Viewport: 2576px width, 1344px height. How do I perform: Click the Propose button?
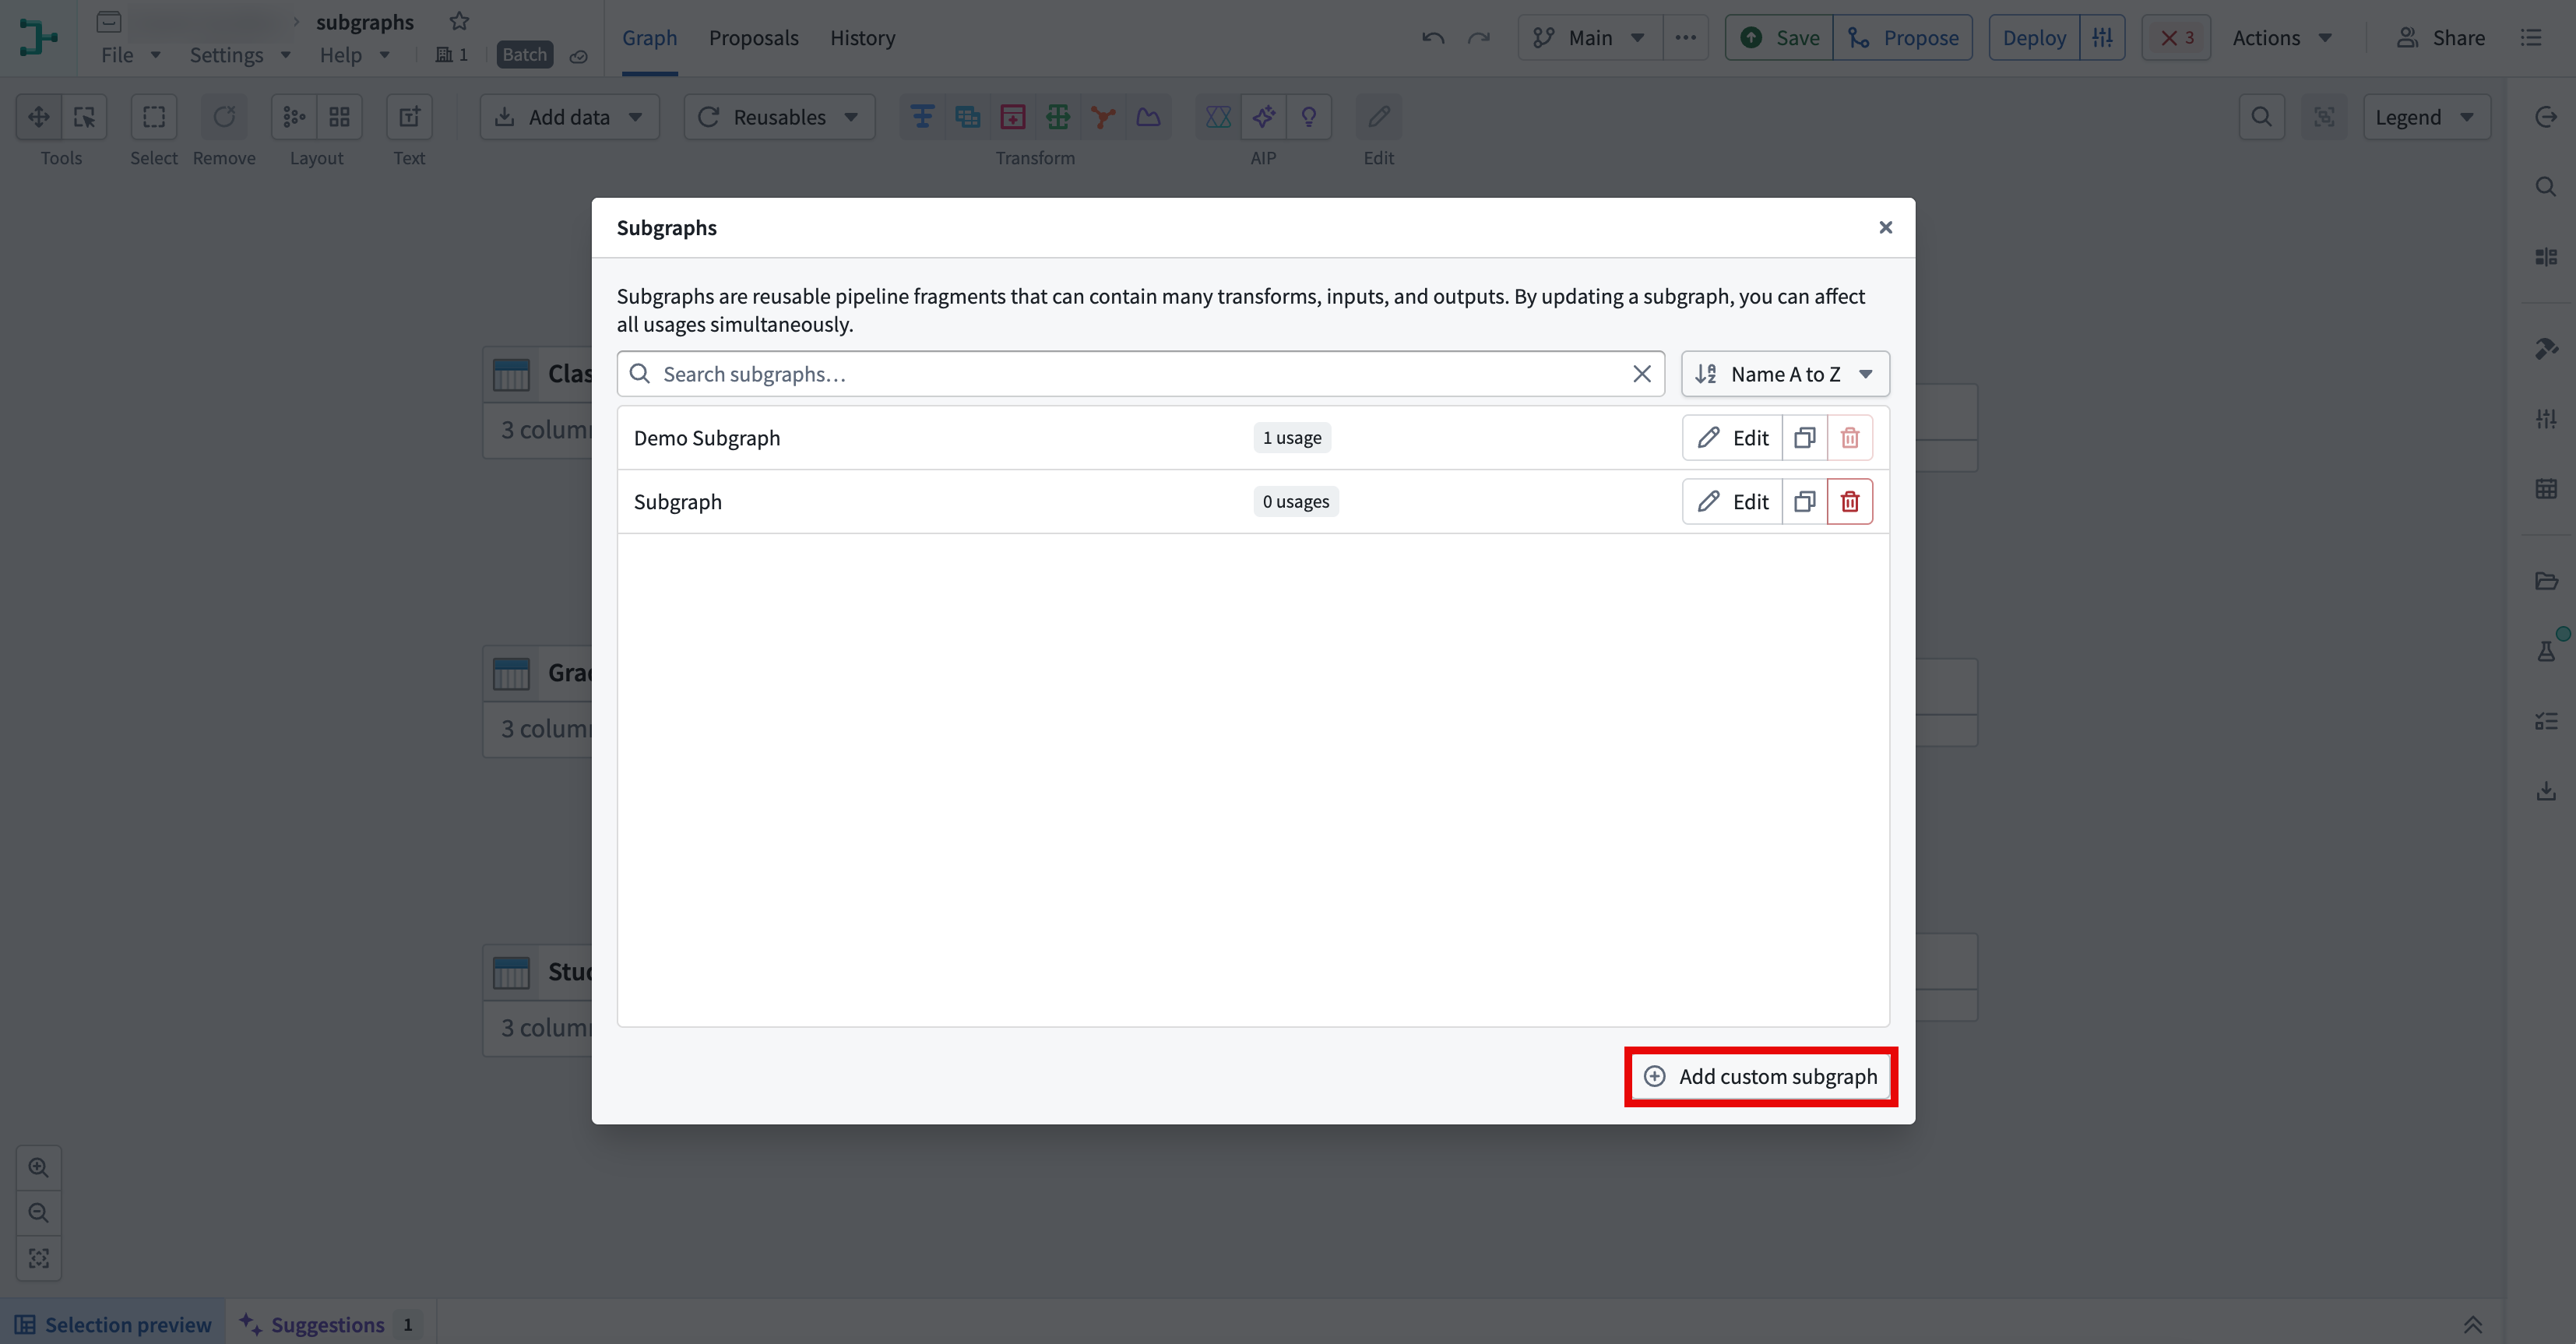click(1902, 38)
